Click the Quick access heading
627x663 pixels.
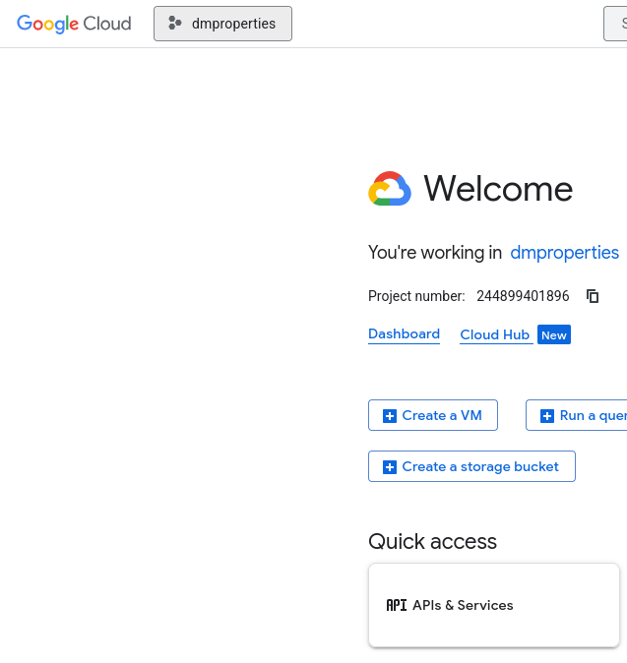click(432, 541)
